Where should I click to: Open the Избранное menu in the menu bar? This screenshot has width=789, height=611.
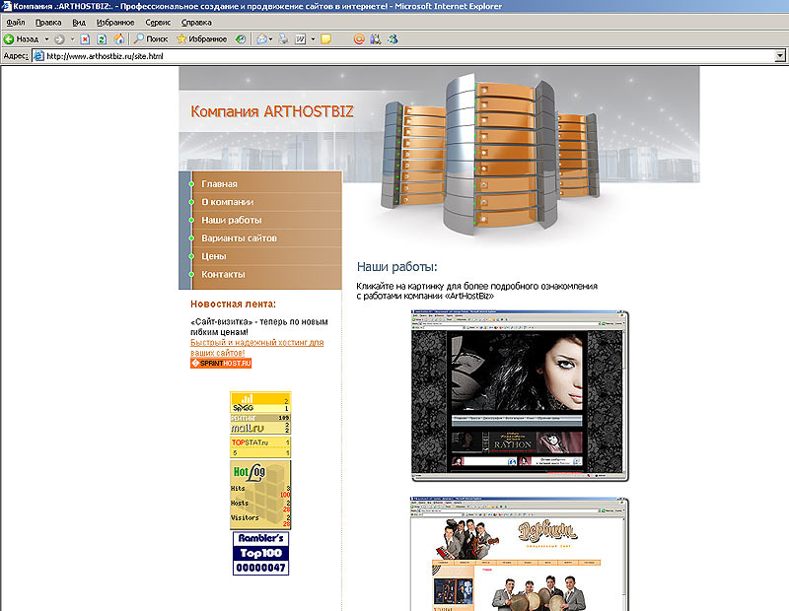pos(115,22)
